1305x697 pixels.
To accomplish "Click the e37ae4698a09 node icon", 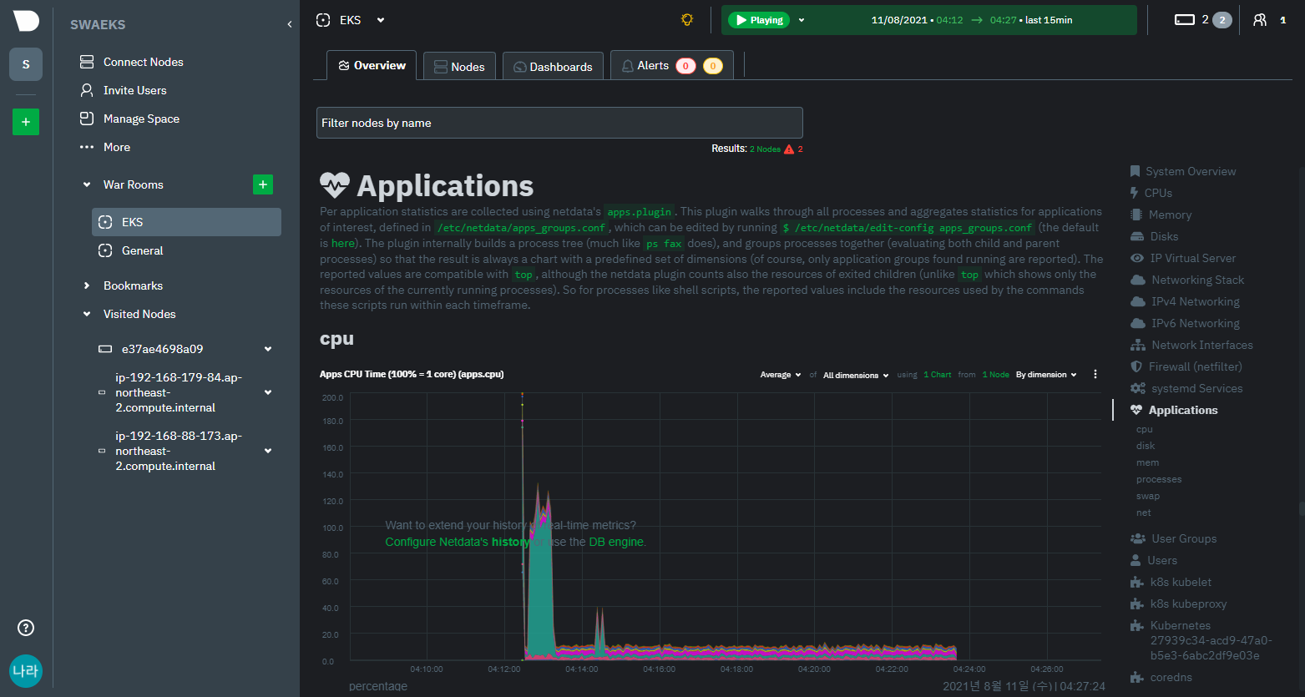I will pos(105,349).
